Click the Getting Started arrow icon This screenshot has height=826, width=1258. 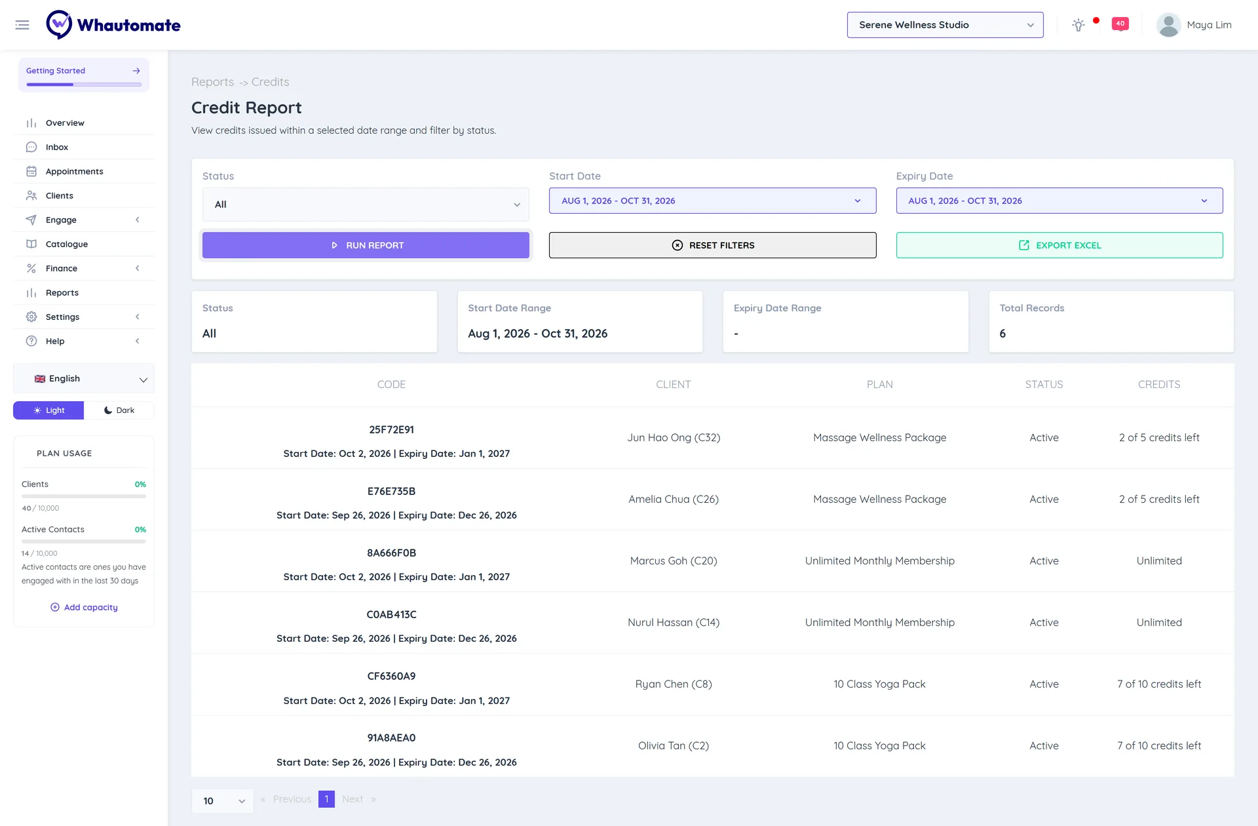(x=136, y=71)
